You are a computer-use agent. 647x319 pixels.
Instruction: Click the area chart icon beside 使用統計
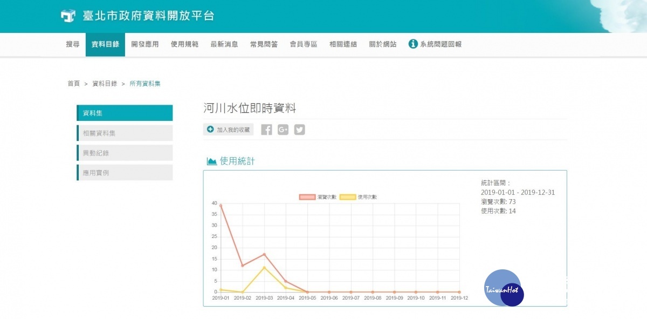pyautogui.click(x=212, y=161)
